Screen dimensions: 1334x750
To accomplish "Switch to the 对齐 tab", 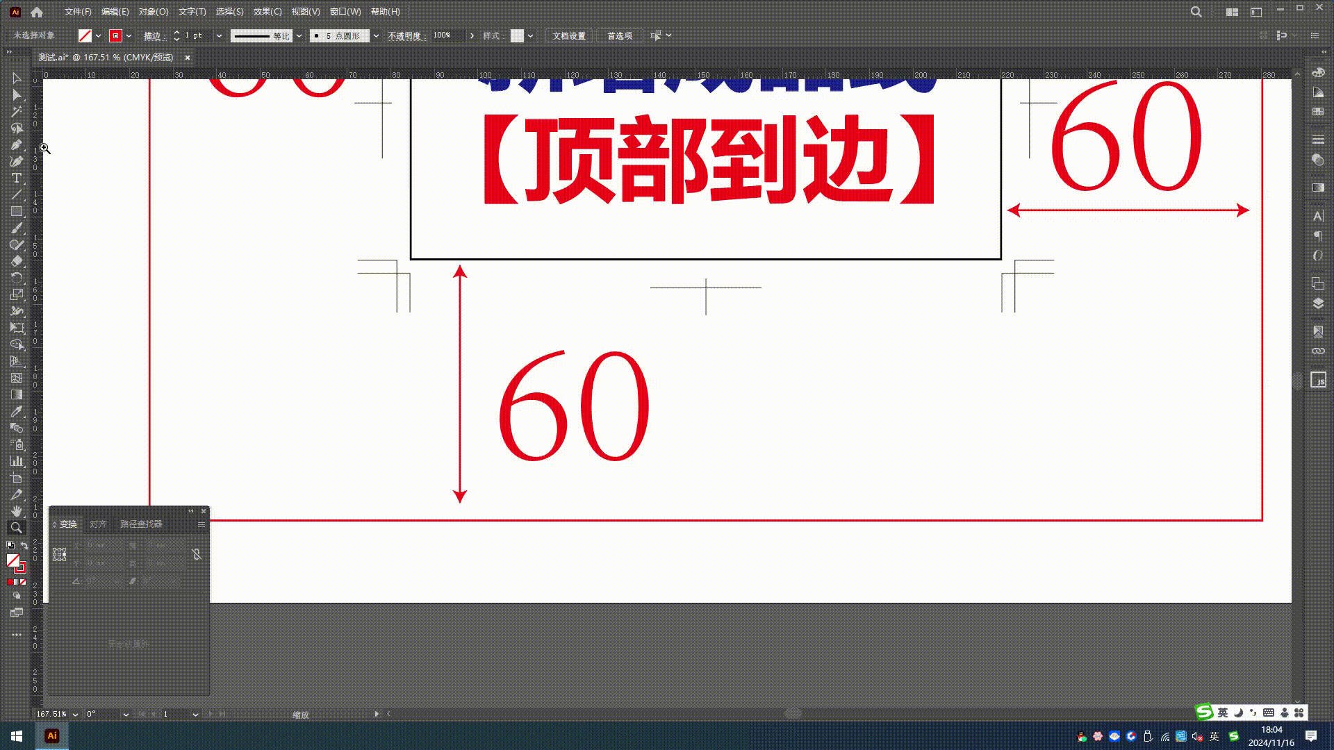I will coord(98,524).
